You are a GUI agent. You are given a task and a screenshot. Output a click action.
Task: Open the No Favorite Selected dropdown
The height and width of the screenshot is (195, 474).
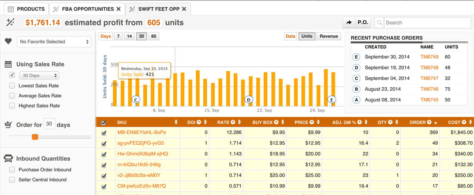pos(54,42)
